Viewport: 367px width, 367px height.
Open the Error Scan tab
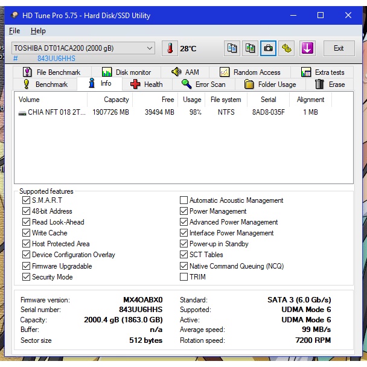(x=203, y=85)
